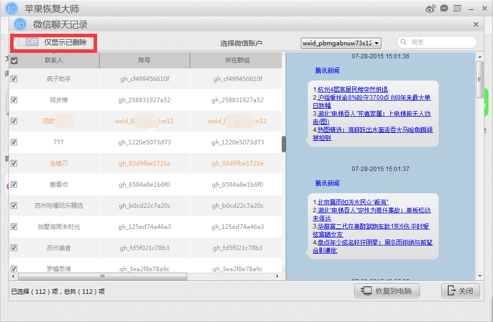Click timestamp 07-28-2015 15:01:37
Viewport: 493px width, 322px height.
380,169
